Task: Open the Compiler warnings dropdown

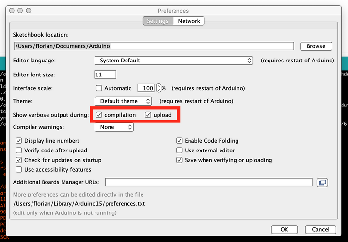Action: pos(114,127)
